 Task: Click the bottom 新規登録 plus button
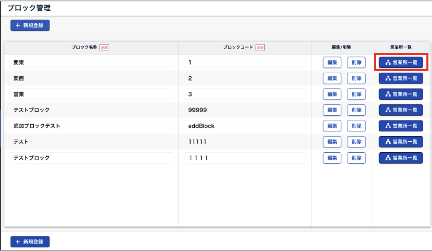click(30, 242)
